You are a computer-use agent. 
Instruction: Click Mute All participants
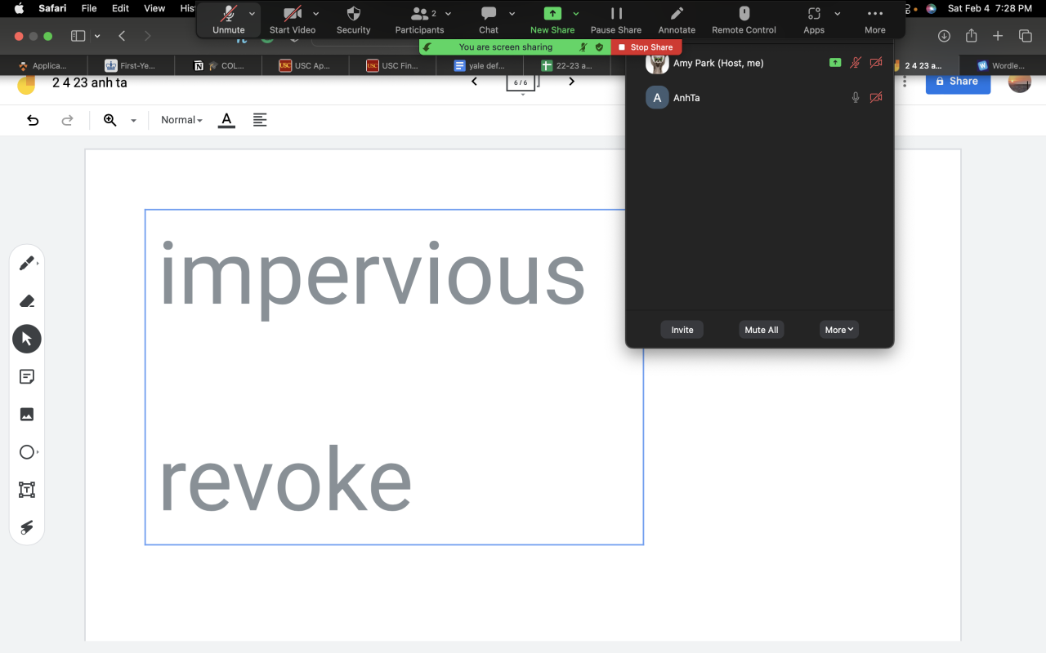tap(762, 330)
